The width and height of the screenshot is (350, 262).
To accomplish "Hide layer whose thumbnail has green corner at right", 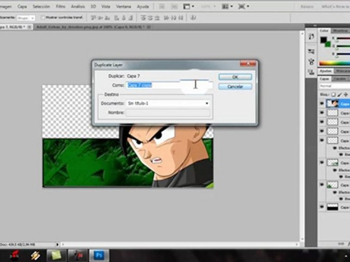I will point(322,163).
